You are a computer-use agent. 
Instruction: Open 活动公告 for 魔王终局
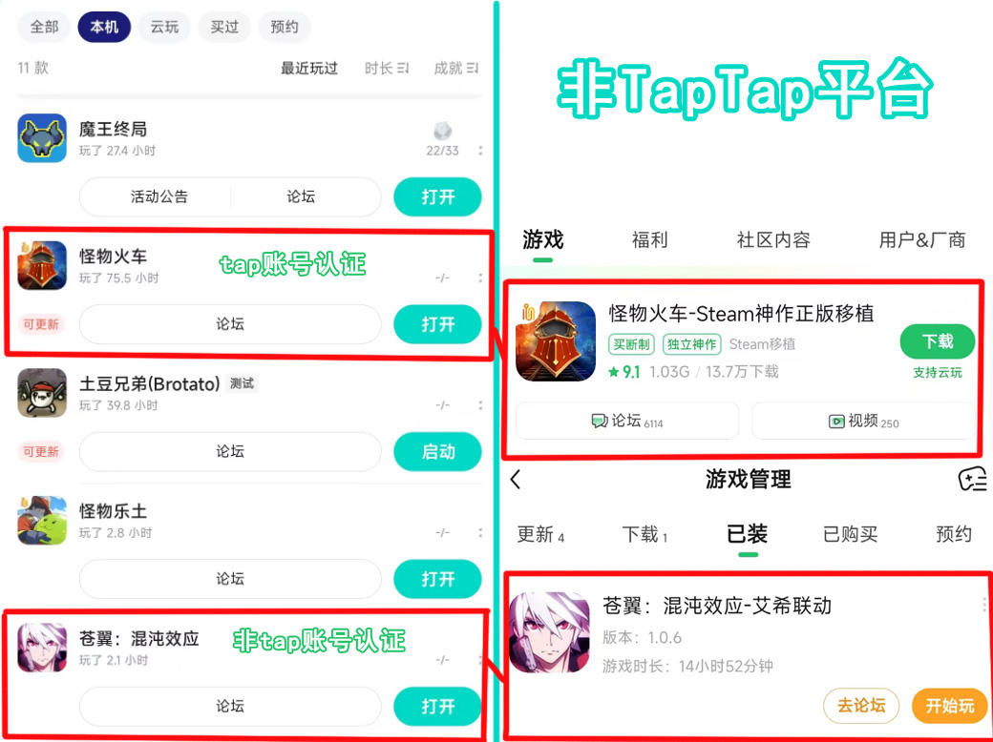158,196
